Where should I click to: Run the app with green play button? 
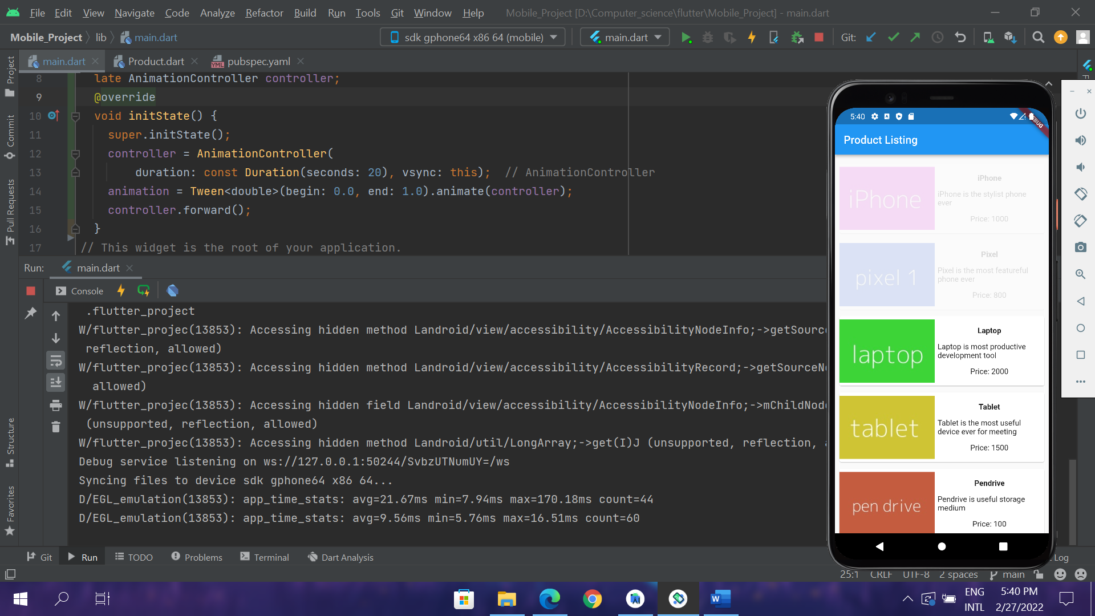click(x=686, y=38)
